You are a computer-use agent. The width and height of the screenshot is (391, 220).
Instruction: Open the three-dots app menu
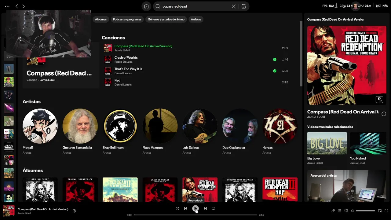point(7,6)
